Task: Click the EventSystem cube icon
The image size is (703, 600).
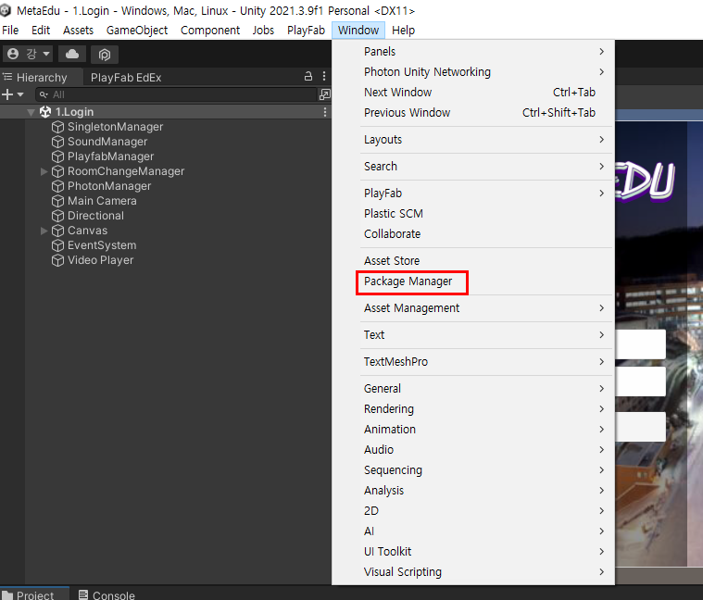Action: click(x=57, y=245)
